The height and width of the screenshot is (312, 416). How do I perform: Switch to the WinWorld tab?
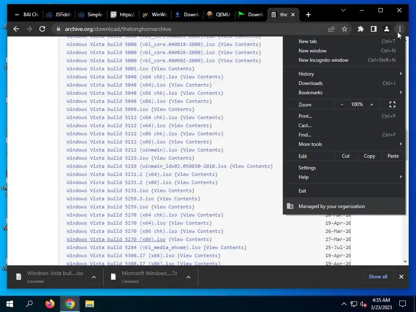(155, 15)
